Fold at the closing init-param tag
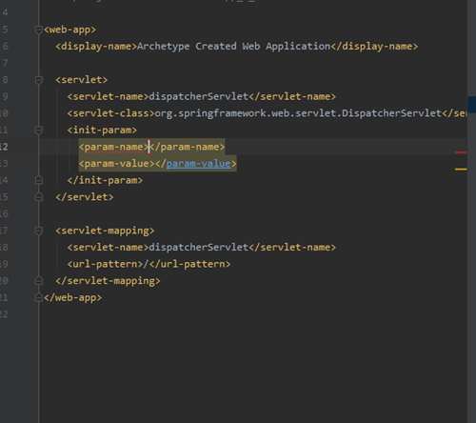The width and height of the screenshot is (476, 423). click(x=38, y=180)
